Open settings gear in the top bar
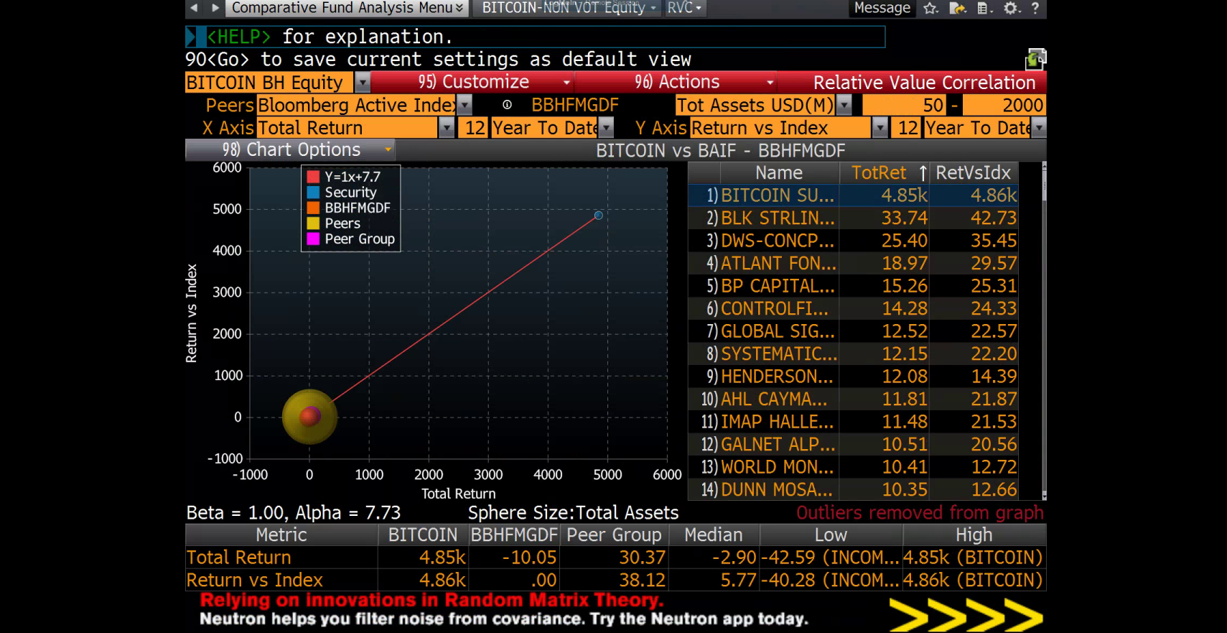Screen dimensions: 1227x633 [x=1012, y=8]
